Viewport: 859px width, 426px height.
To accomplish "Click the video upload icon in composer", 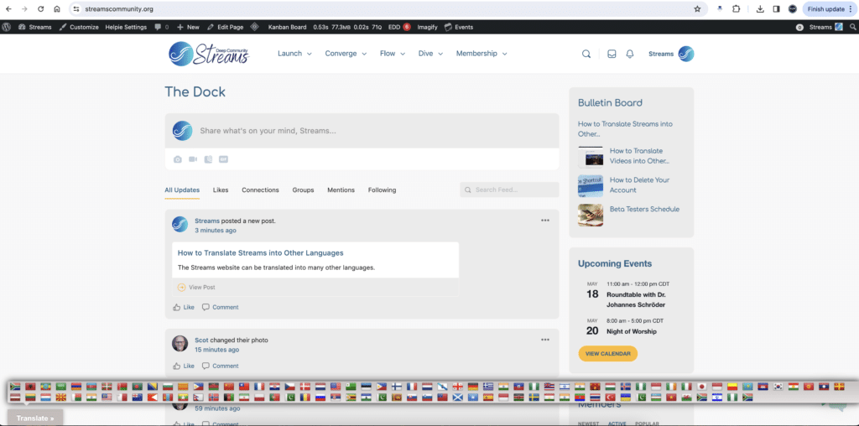I will (193, 159).
